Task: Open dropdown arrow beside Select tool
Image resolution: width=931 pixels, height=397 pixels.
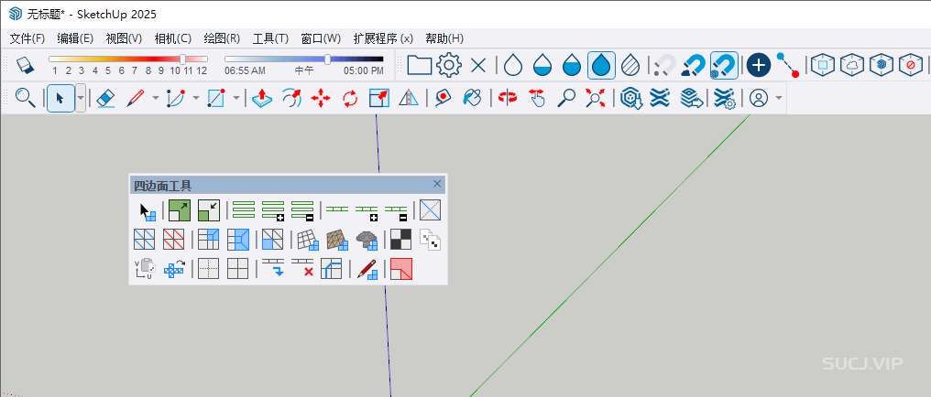Action: pos(81,98)
